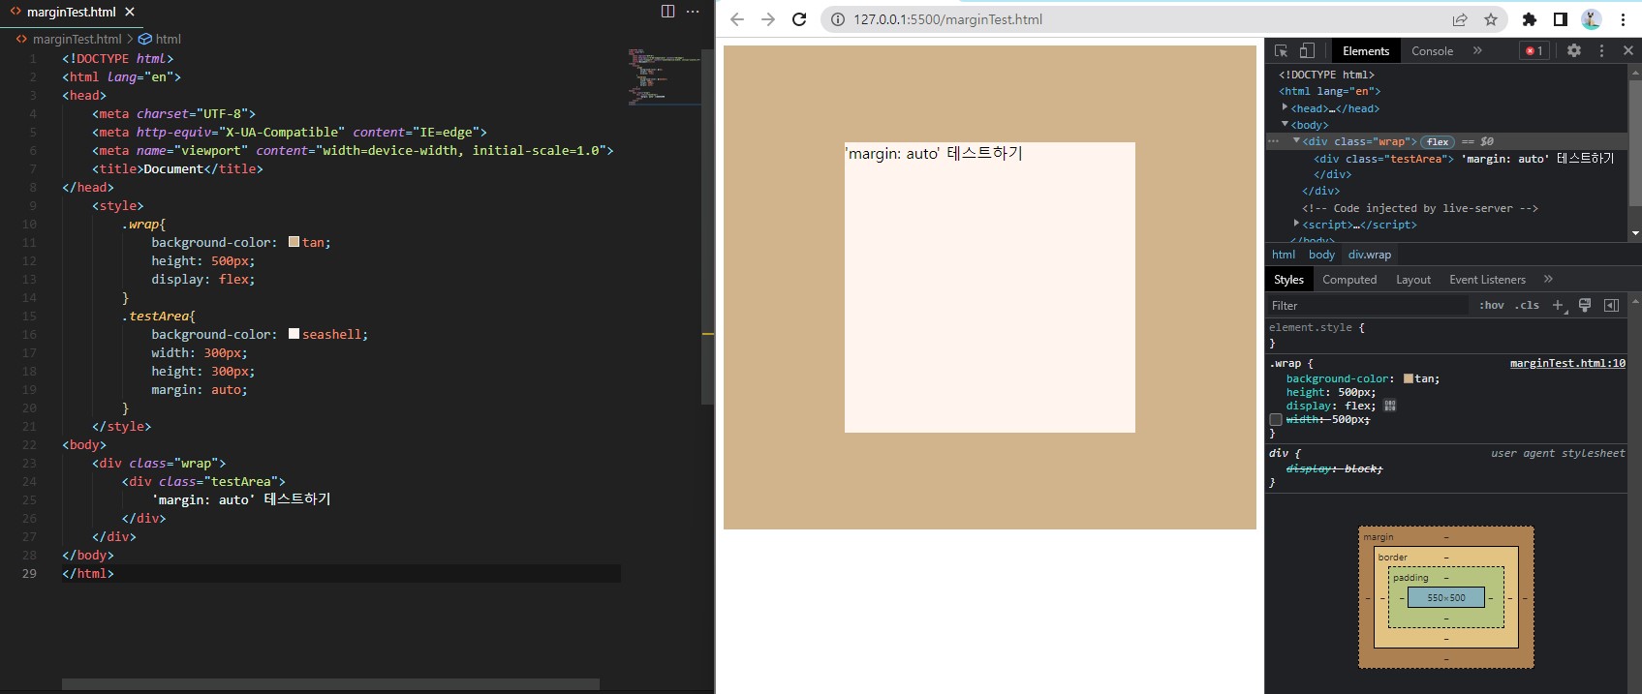The width and height of the screenshot is (1642, 694).
Task: Click the marginTest.html breadcrumb in VS Code
Action: coord(77,39)
